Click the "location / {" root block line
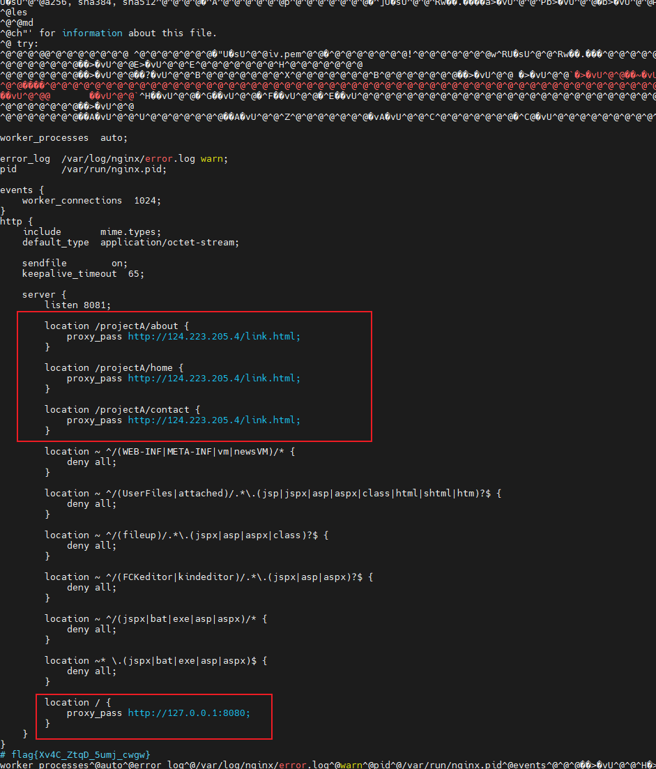656x769 pixels. (x=75, y=703)
